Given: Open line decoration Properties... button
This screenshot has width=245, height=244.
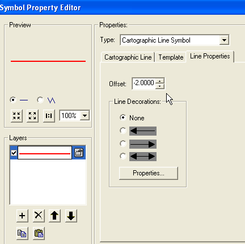Looking at the screenshot, I should [149, 173].
